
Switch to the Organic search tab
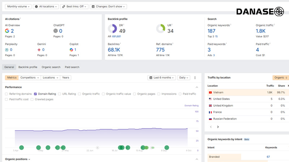click(x=51, y=67)
